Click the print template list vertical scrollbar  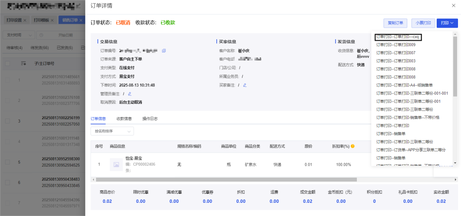tap(455, 66)
